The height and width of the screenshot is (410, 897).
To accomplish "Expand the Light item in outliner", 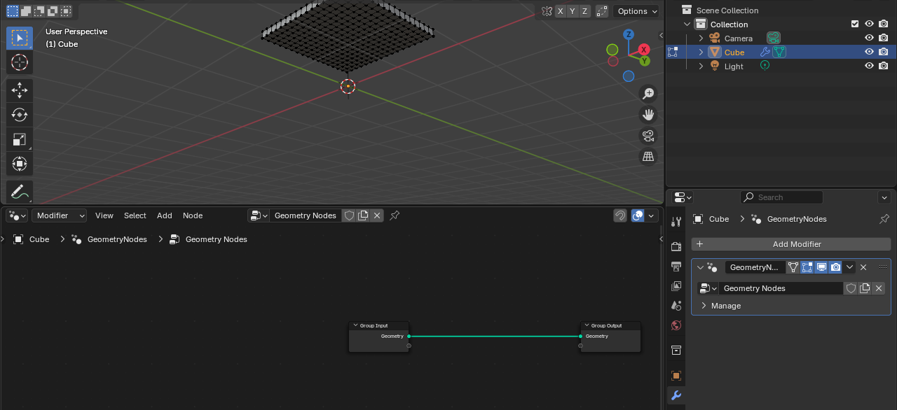I will click(x=701, y=66).
